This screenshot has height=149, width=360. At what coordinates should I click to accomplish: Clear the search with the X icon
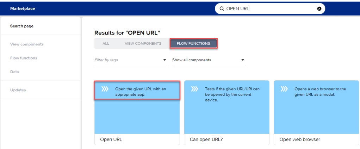(x=319, y=9)
